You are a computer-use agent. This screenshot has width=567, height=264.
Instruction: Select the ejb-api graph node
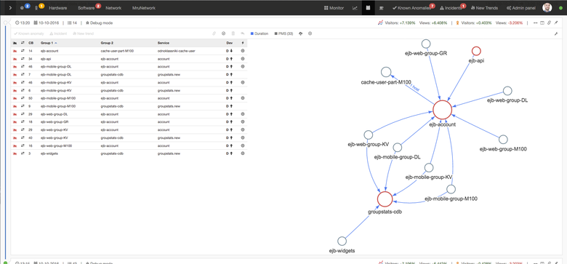(476, 51)
